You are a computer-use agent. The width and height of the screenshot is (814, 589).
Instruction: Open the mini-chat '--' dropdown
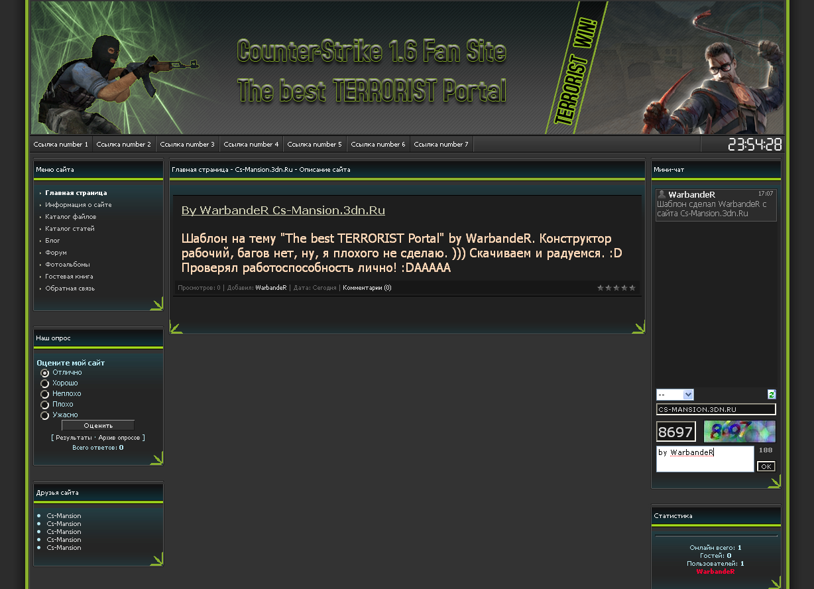point(675,395)
